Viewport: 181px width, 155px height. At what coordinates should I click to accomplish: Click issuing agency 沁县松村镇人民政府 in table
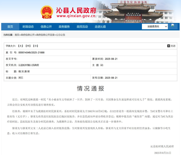coord(29,65)
